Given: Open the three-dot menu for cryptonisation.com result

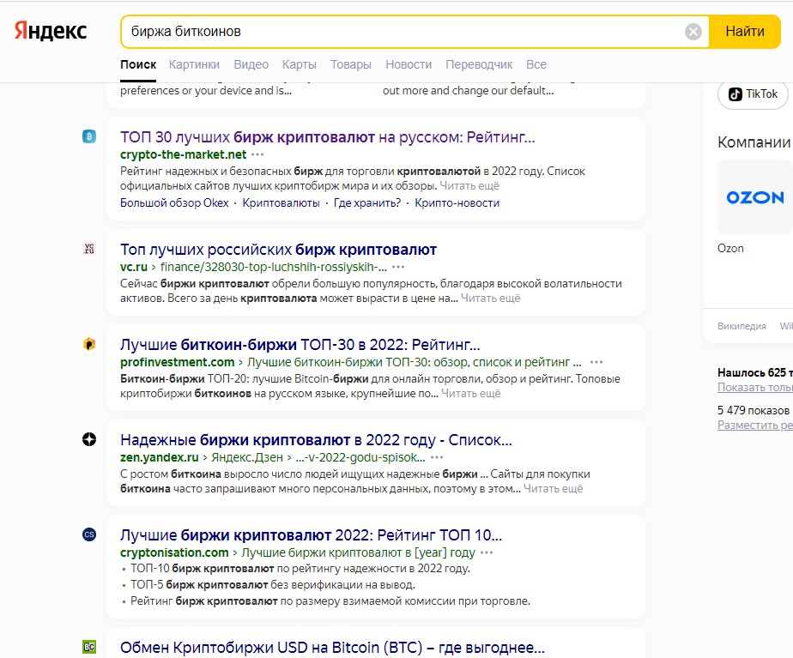Looking at the screenshot, I should (487, 552).
